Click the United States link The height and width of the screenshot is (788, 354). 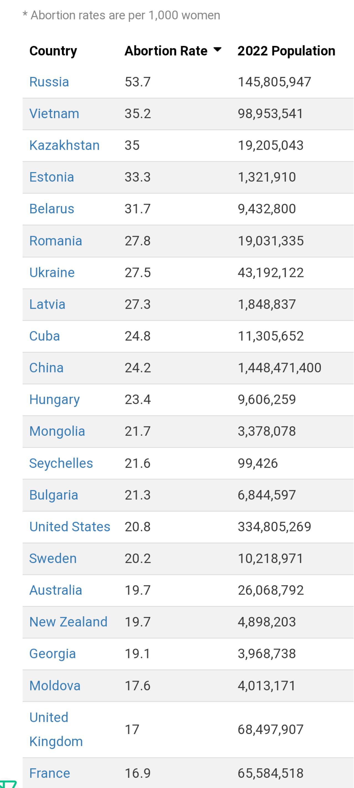70,527
